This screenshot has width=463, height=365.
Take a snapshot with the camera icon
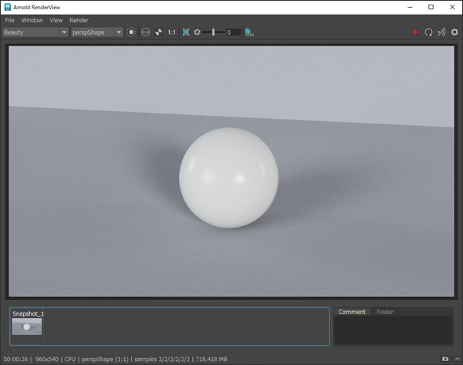(444, 359)
